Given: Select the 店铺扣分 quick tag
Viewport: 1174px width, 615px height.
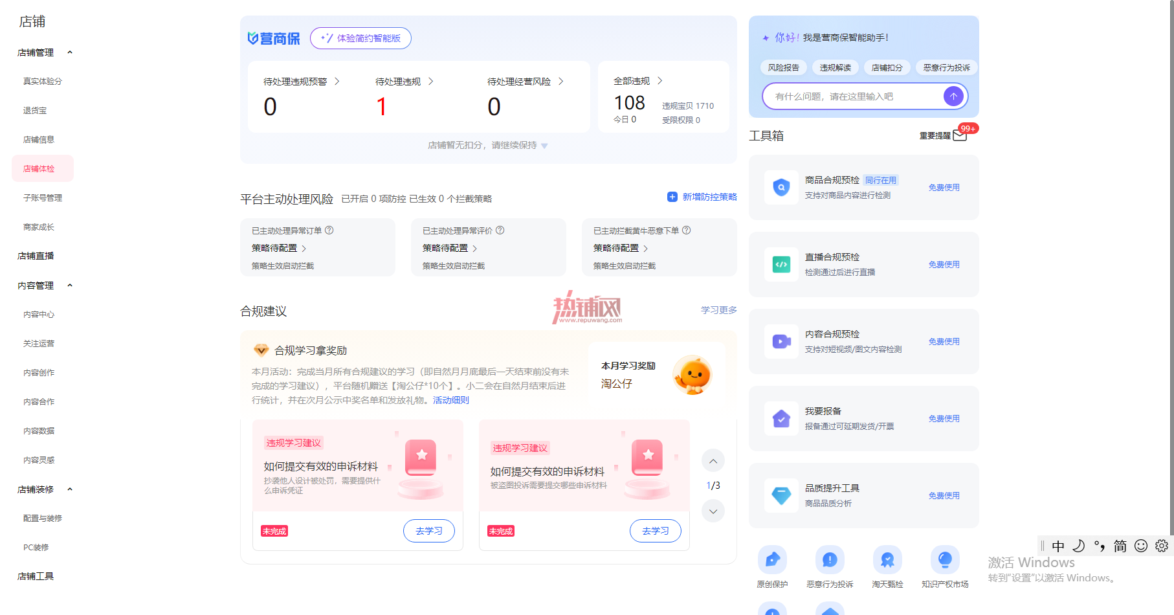Looking at the screenshot, I should click(x=887, y=67).
